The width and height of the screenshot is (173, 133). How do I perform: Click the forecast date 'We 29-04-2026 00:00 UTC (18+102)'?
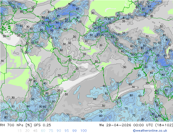pos(136,125)
